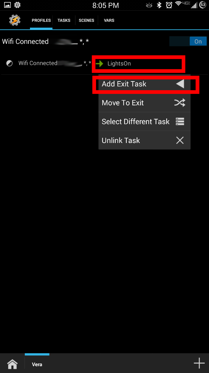Choose Add Exit Task from the menu

(124, 84)
